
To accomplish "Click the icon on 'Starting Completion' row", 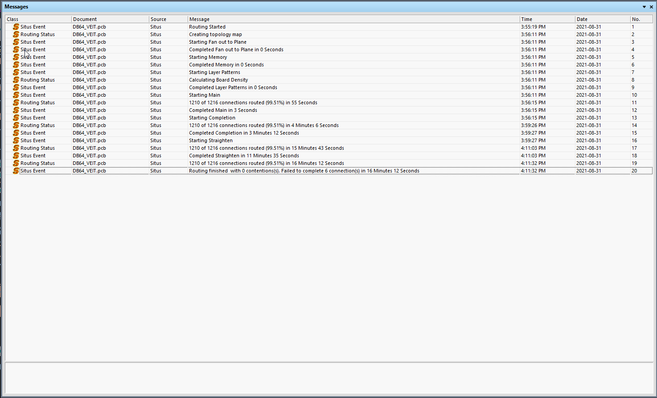I will (16, 118).
